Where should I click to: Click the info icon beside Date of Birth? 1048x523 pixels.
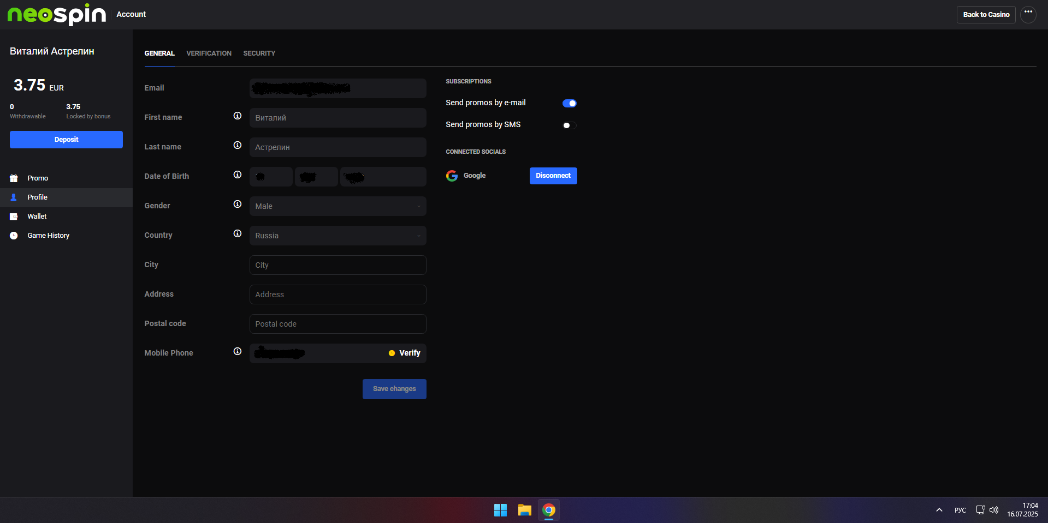pyautogui.click(x=238, y=175)
